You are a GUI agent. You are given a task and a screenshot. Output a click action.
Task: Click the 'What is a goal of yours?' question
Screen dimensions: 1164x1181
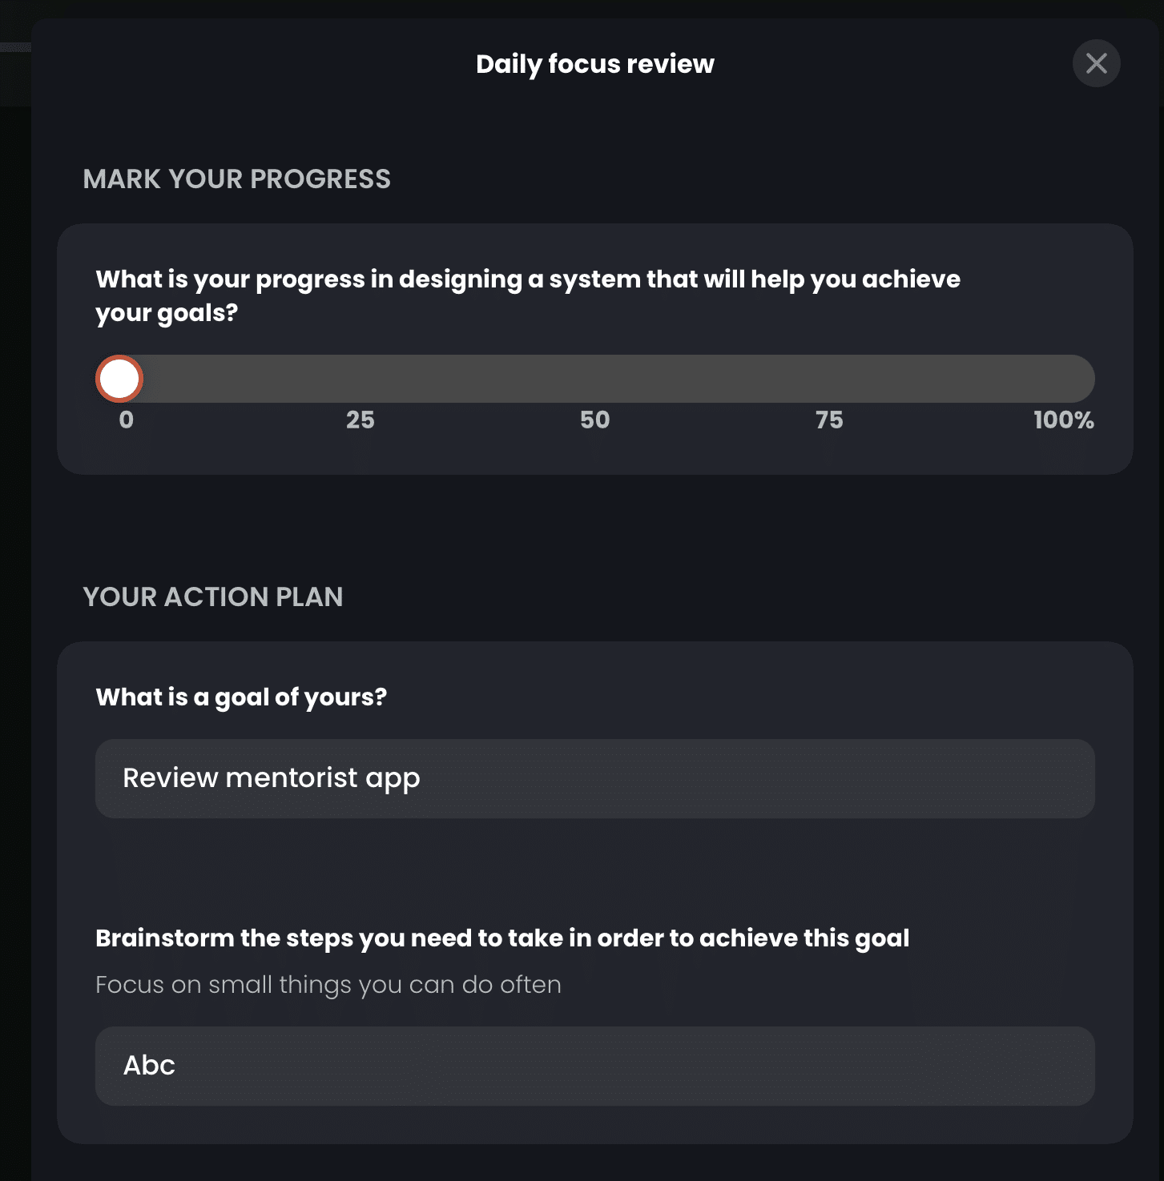coord(241,697)
